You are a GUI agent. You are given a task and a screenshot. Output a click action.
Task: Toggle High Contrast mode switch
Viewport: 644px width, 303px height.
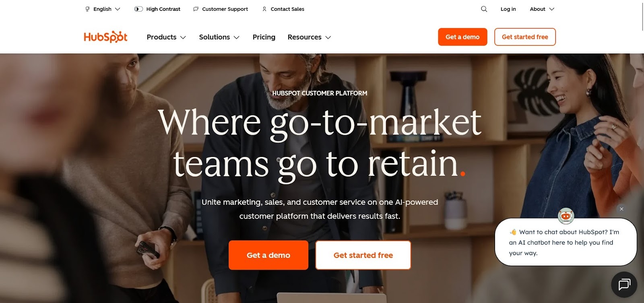point(138,9)
